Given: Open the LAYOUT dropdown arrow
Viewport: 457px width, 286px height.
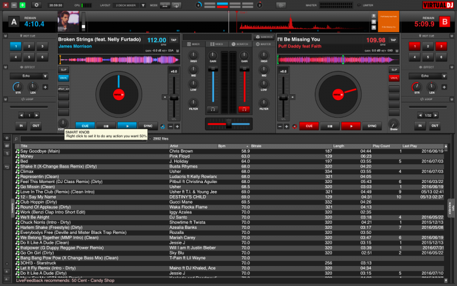Looking at the screenshot, I should tap(143, 5).
